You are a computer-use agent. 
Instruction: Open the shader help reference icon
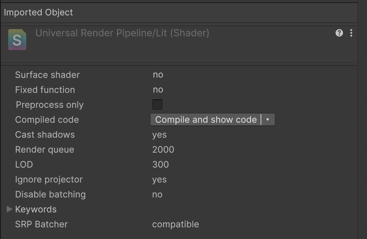(x=339, y=33)
